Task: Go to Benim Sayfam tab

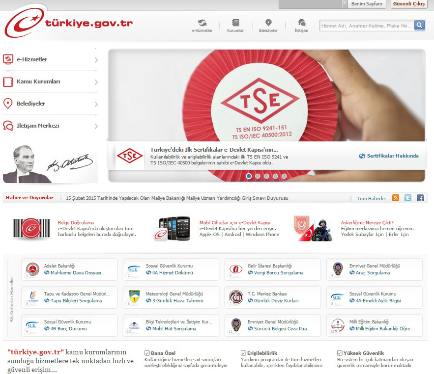Action: (367, 4)
